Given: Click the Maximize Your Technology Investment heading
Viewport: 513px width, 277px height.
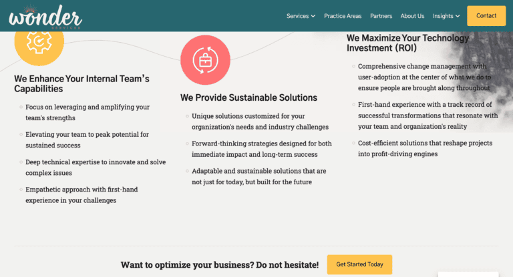Looking at the screenshot, I should (407, 43).
